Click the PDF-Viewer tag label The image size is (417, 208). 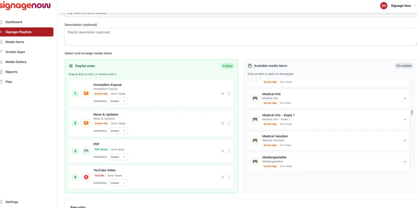tap(101, 149)
